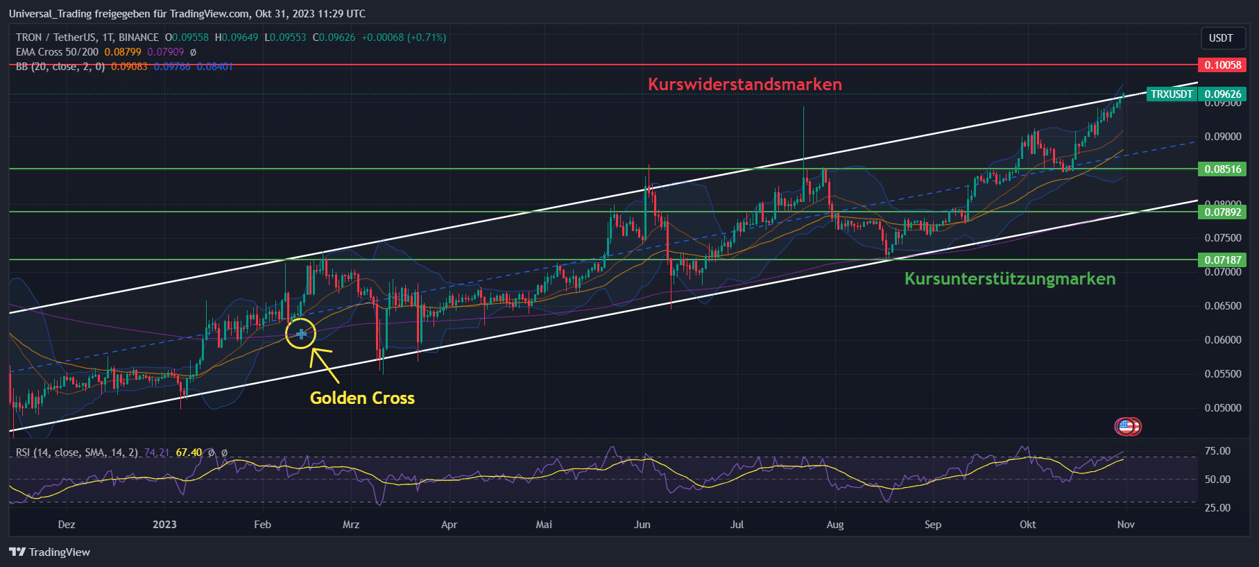Click the green 0.08516 support label
1259x567 pixels.
(1222, 169)
